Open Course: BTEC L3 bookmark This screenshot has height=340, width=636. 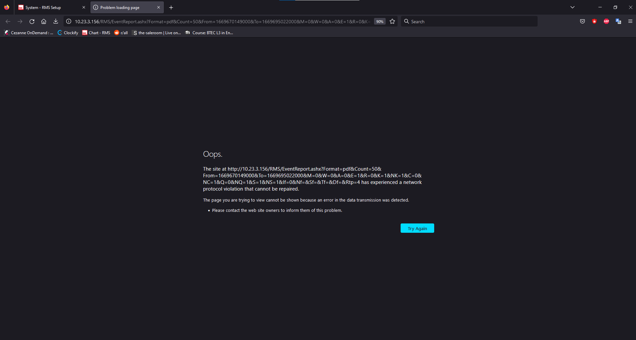[x=209, y=33]
